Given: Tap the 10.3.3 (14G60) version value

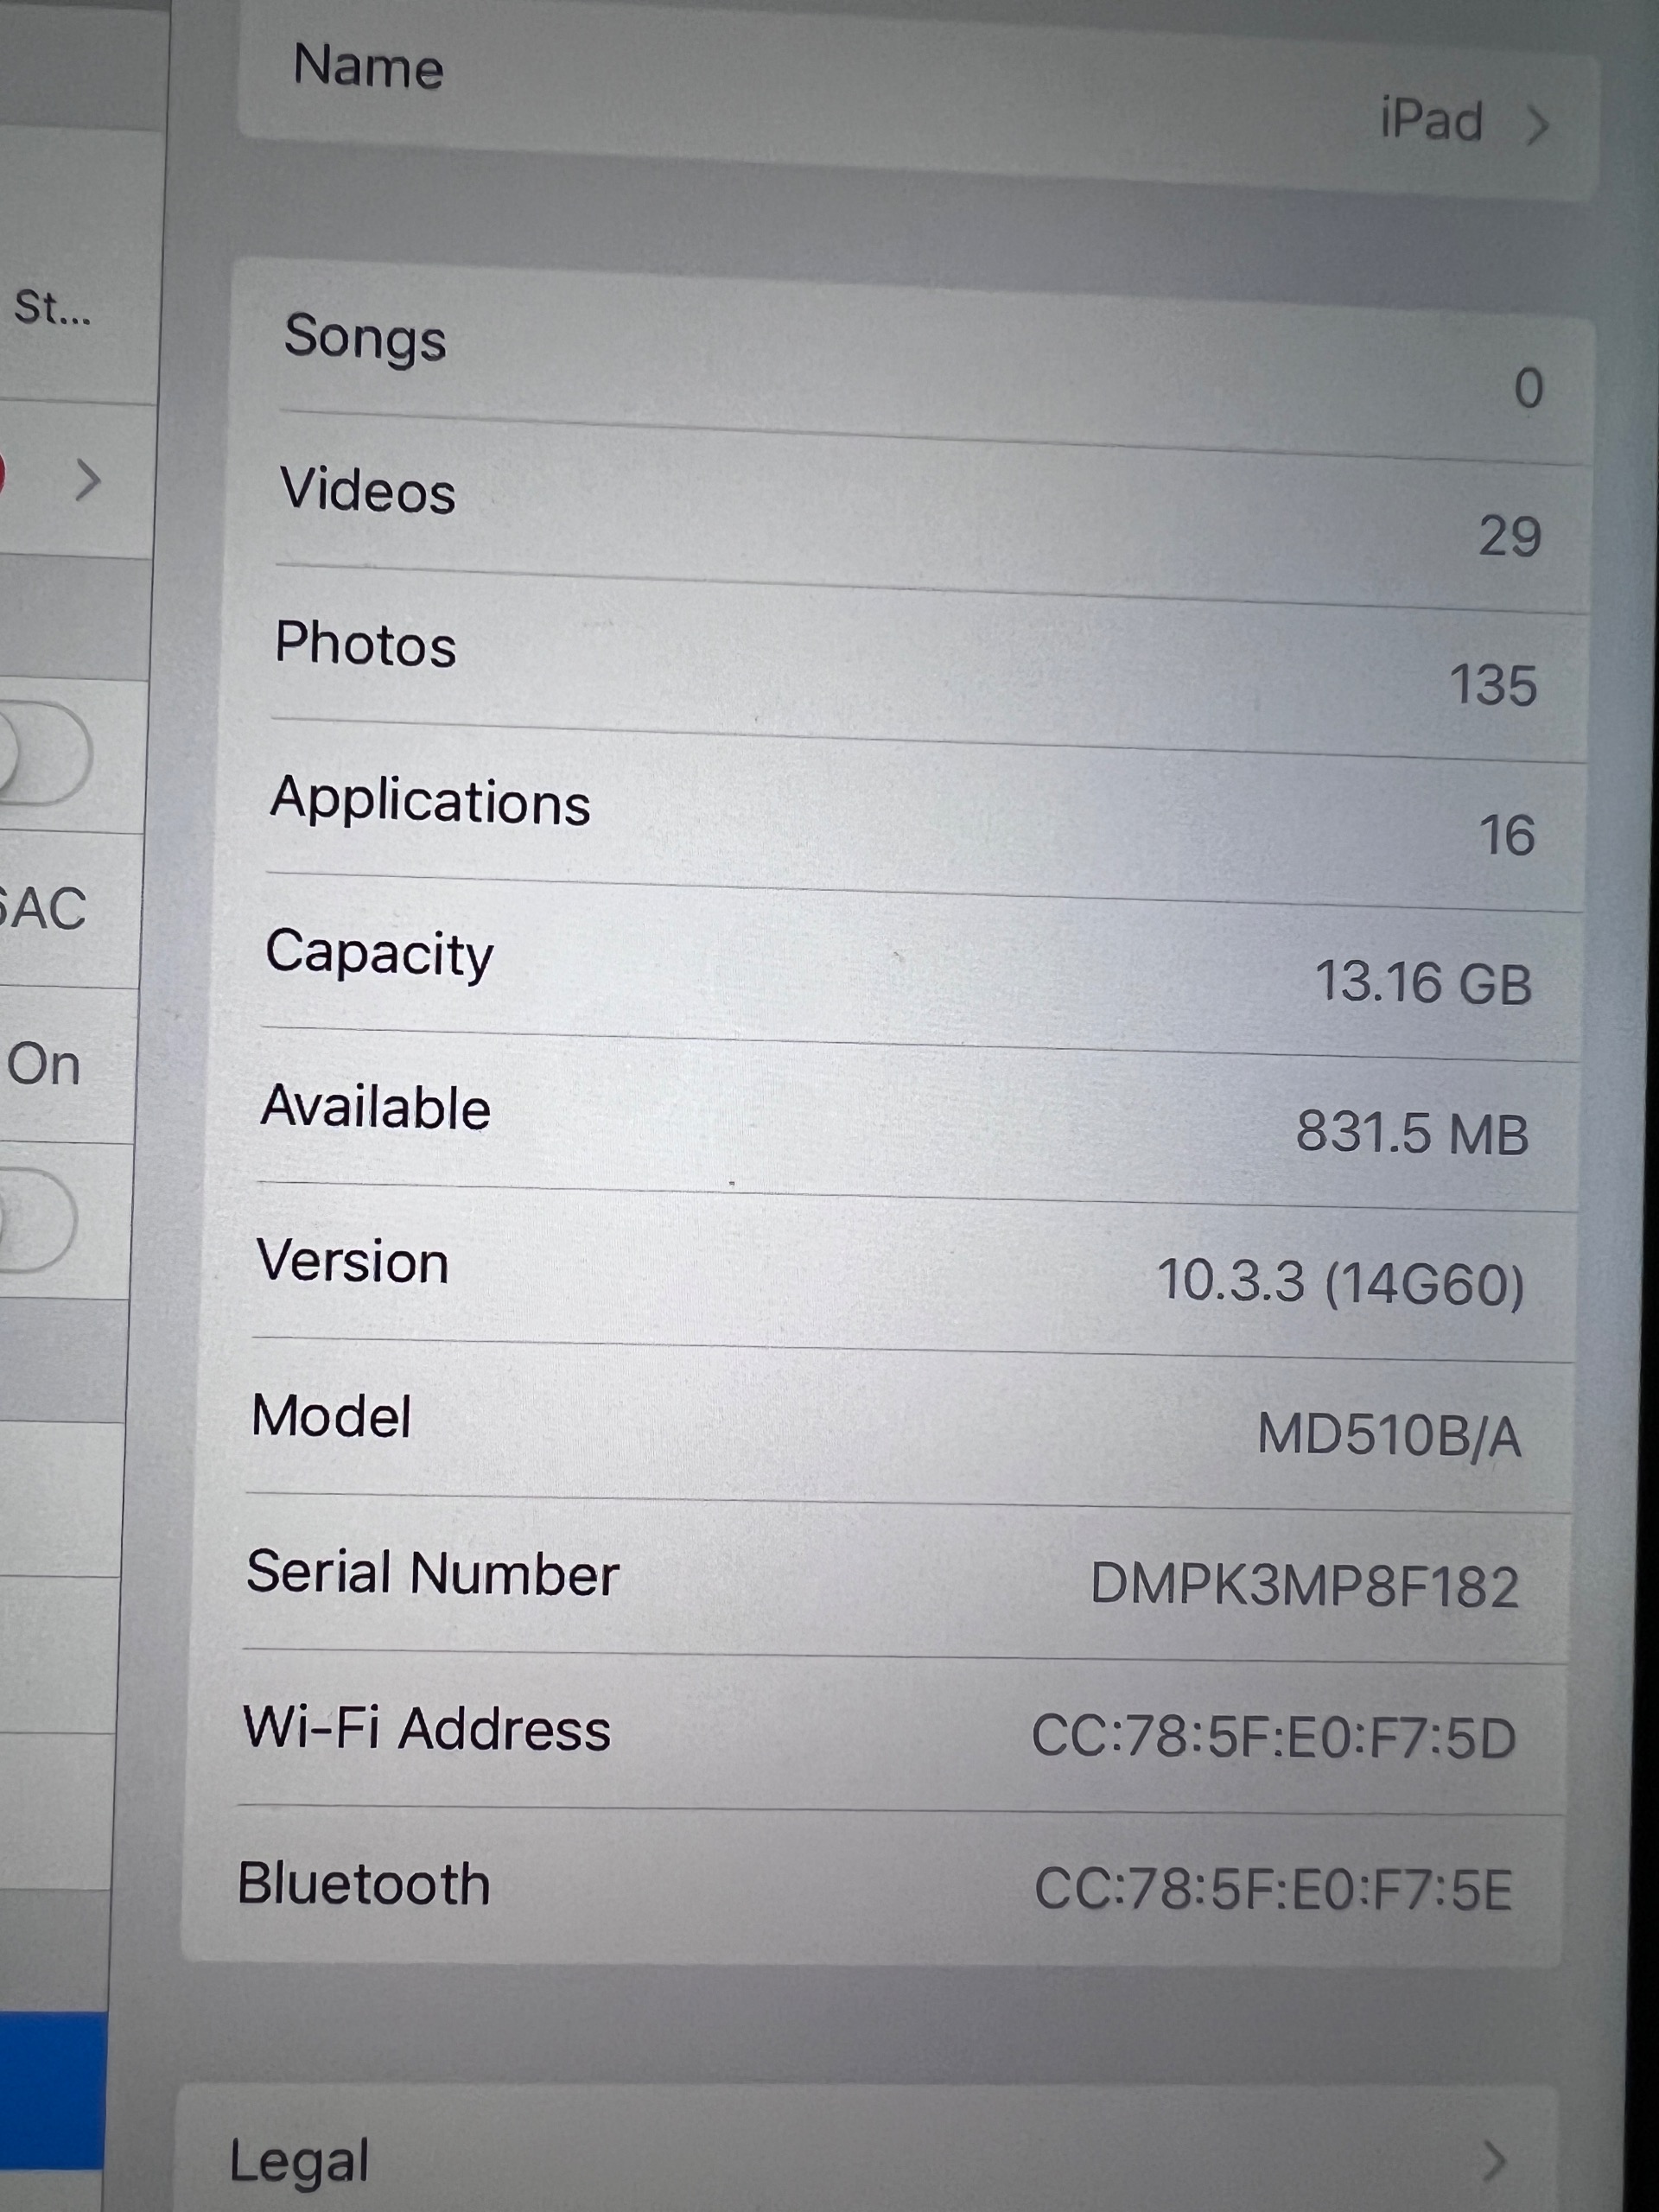Looking at the screenshot, I should pos(1340,1283).
